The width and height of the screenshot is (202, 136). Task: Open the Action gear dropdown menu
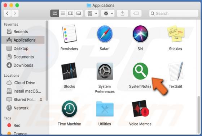tap(108, 13)
